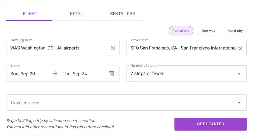
Task: Click the Number of stops dropdown arrow
Action: [x=239, y=74]
